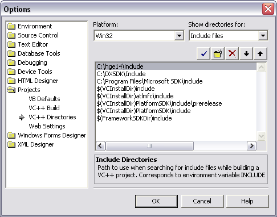The image size is (277, 217).
Task: Click the Debugging folder icon
Action: 11,62
